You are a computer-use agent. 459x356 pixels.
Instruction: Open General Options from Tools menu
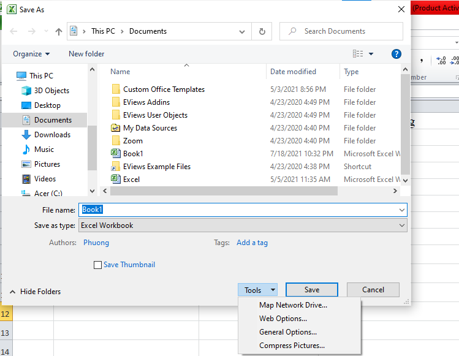click(288, 332)
